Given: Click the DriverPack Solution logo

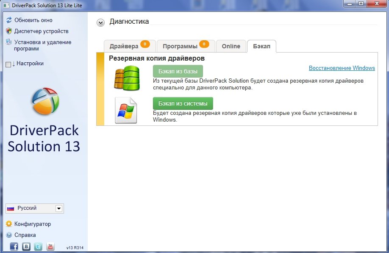Looking at the screenshot, I should (45, 101).
